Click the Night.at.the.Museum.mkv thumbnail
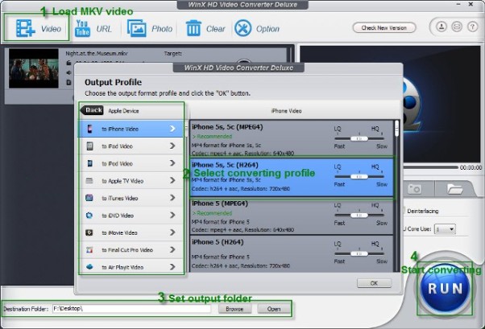 [33, 68]
